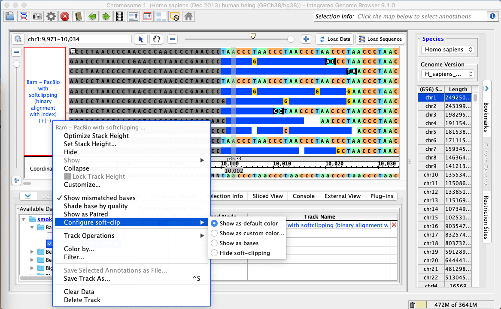
Task: Click the vertical zoom plus button
Action: tap(16, 180)
